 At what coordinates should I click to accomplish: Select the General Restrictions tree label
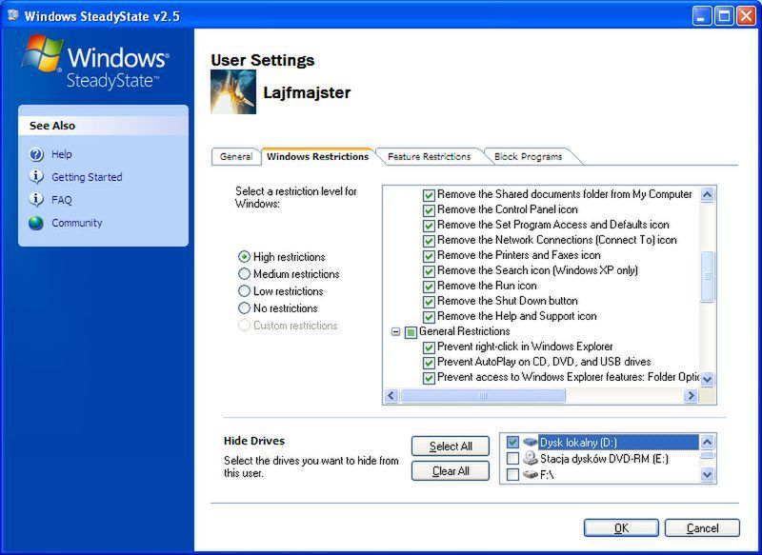coord(464,331)
